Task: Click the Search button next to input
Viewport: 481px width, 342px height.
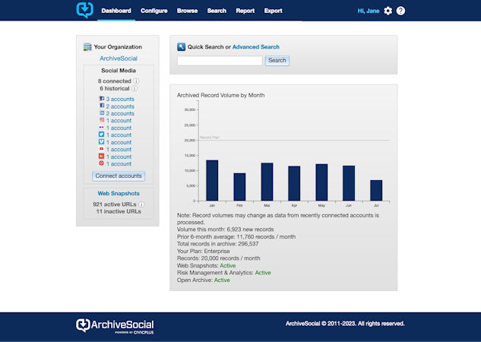Action: click(x=277, y=61)
